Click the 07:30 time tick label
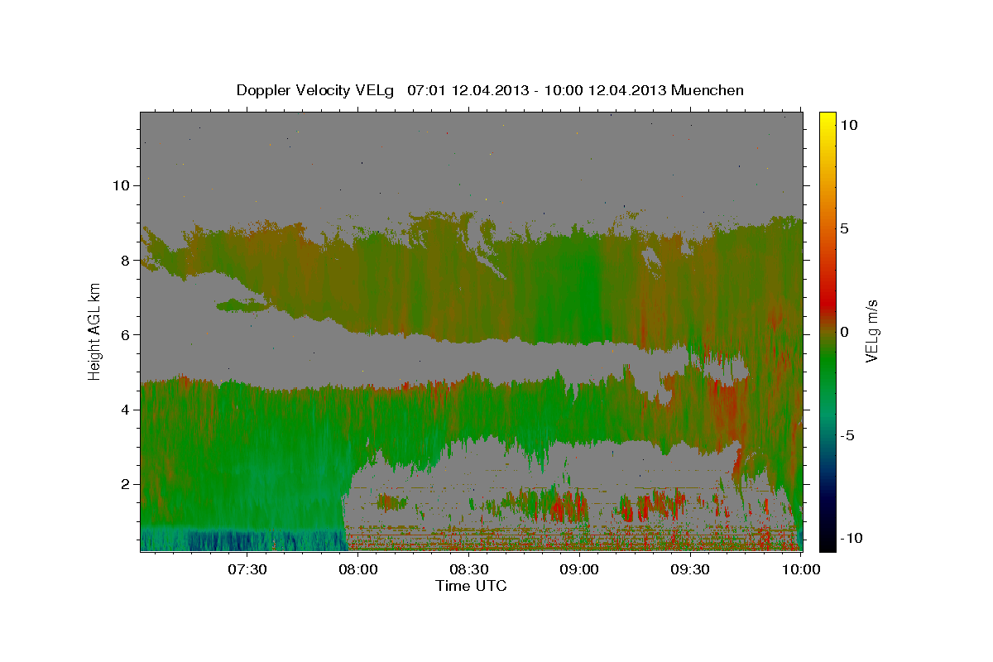 tap(247, 570)
